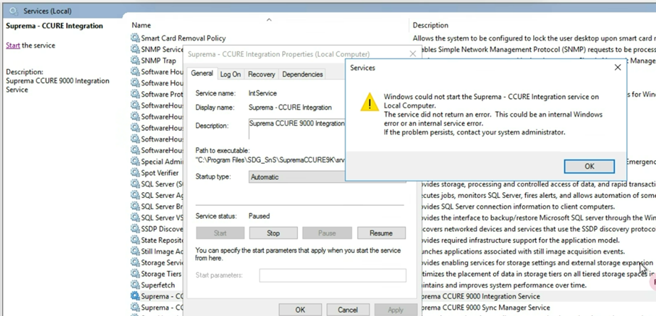
Task: Select the SNMP Trap gear icon
Action: click(135, 60)
